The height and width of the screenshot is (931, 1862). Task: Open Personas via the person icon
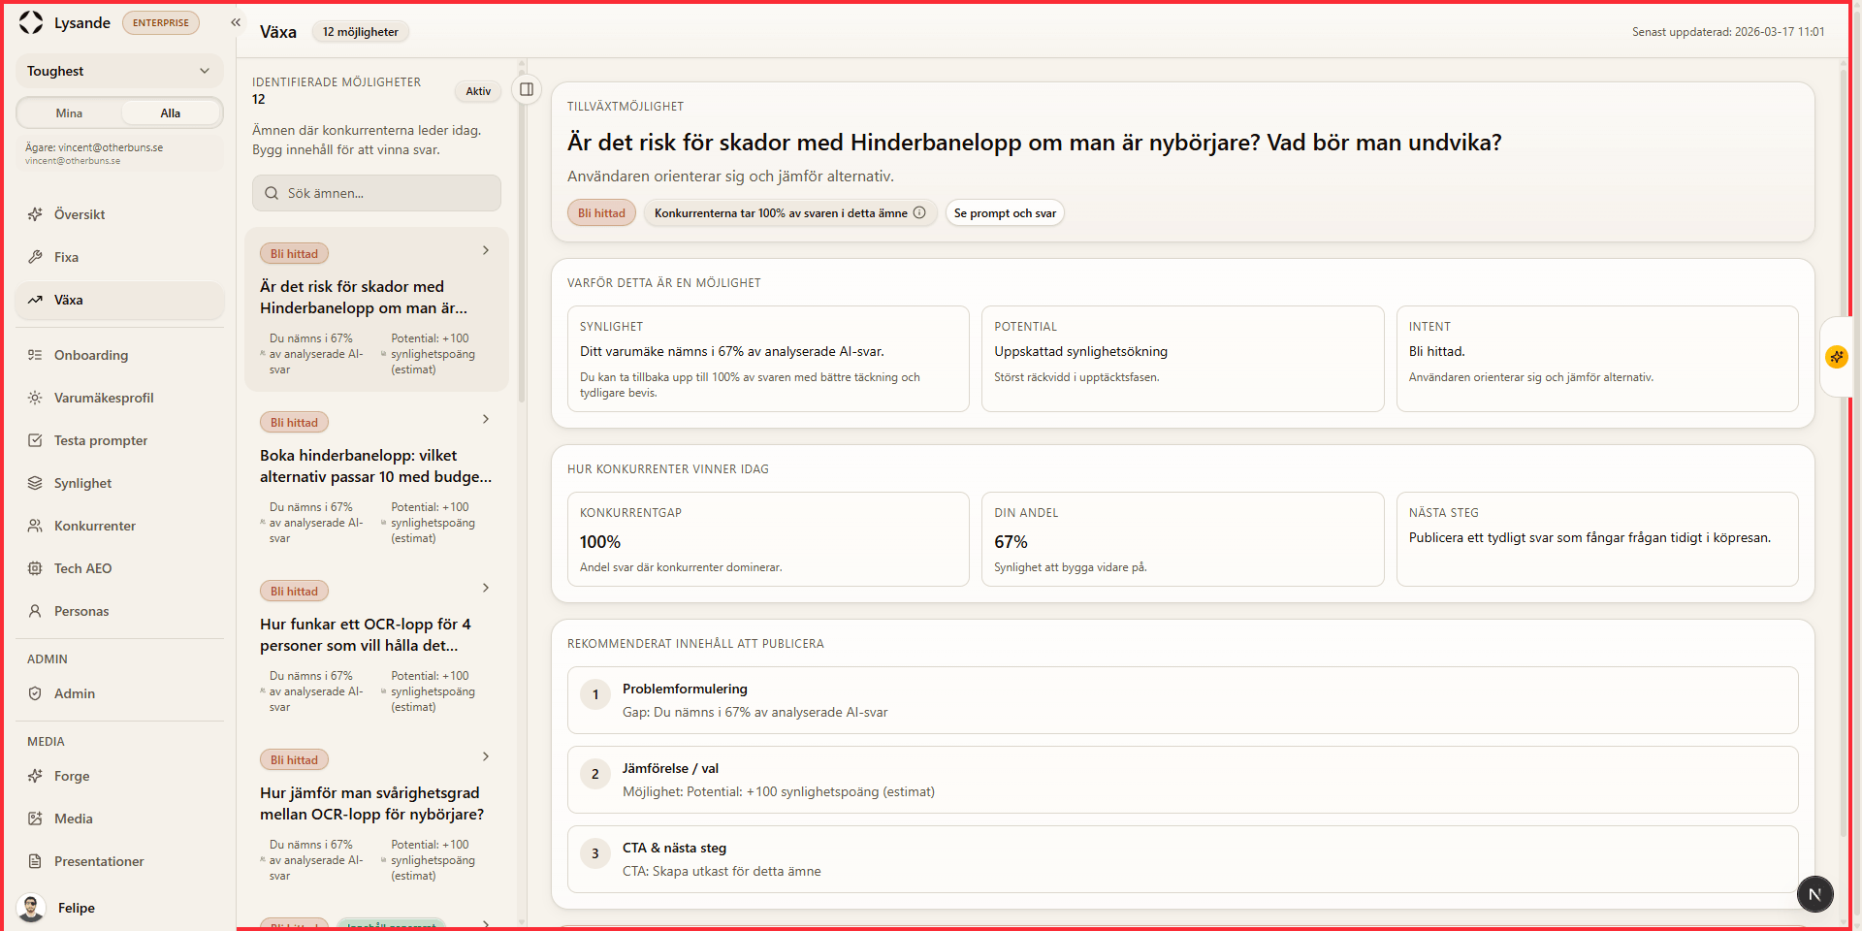(35, 611)
